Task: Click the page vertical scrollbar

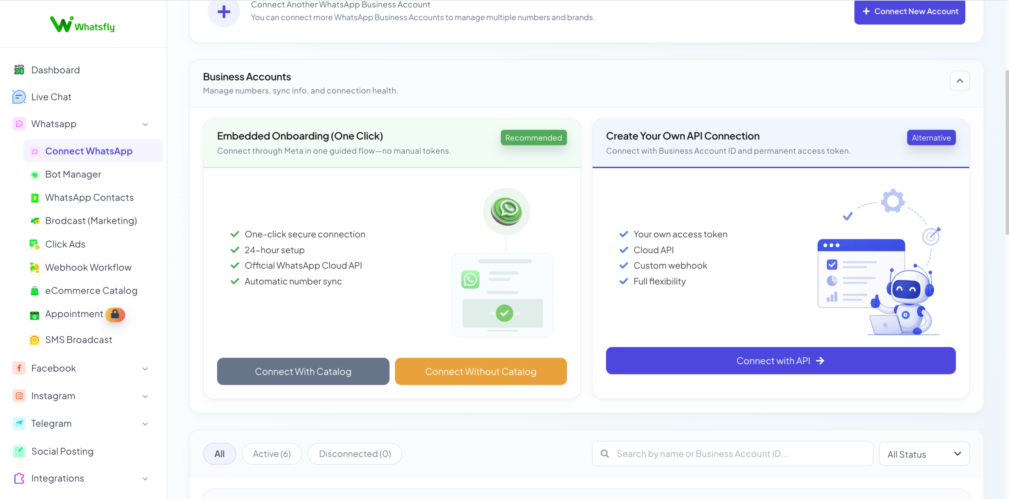Action: point(1007,152)
